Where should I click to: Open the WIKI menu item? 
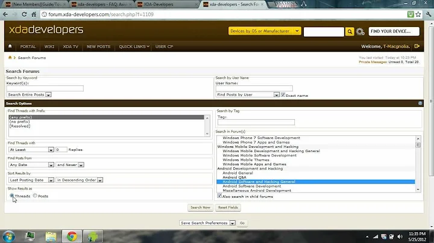(x=49, y=46)
